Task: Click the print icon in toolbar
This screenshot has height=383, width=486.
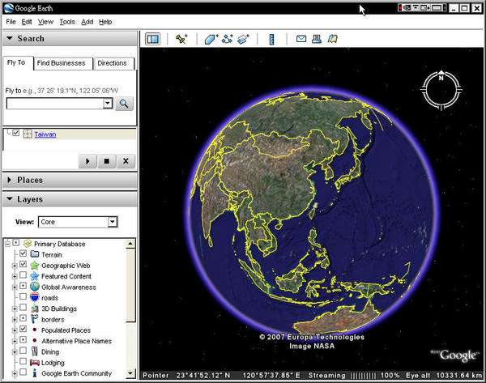Action: pos(317,39)
